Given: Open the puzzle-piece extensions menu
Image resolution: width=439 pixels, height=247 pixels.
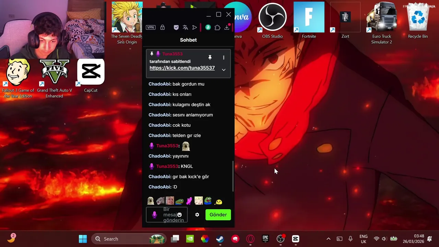Looking at the screenshot, I should point(217,27).
